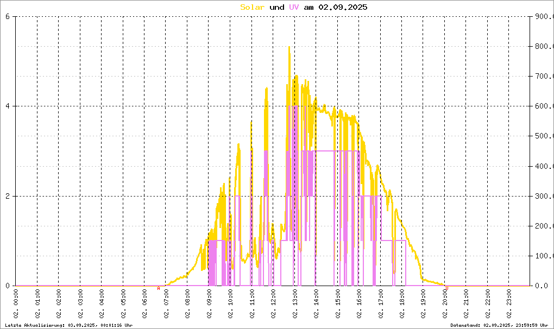Click time label "02. 07:00"
The width and height of the screenshot is (554, 329).
166,304
